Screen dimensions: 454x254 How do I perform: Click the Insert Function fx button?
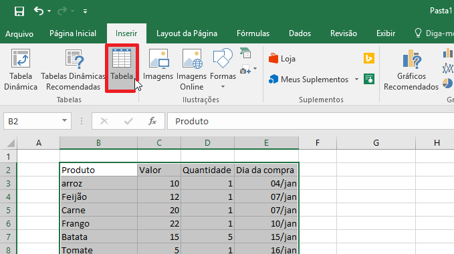[x=152, y=121]
